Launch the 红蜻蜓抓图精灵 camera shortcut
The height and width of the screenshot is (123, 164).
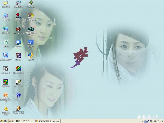click(x=31, y=29)
